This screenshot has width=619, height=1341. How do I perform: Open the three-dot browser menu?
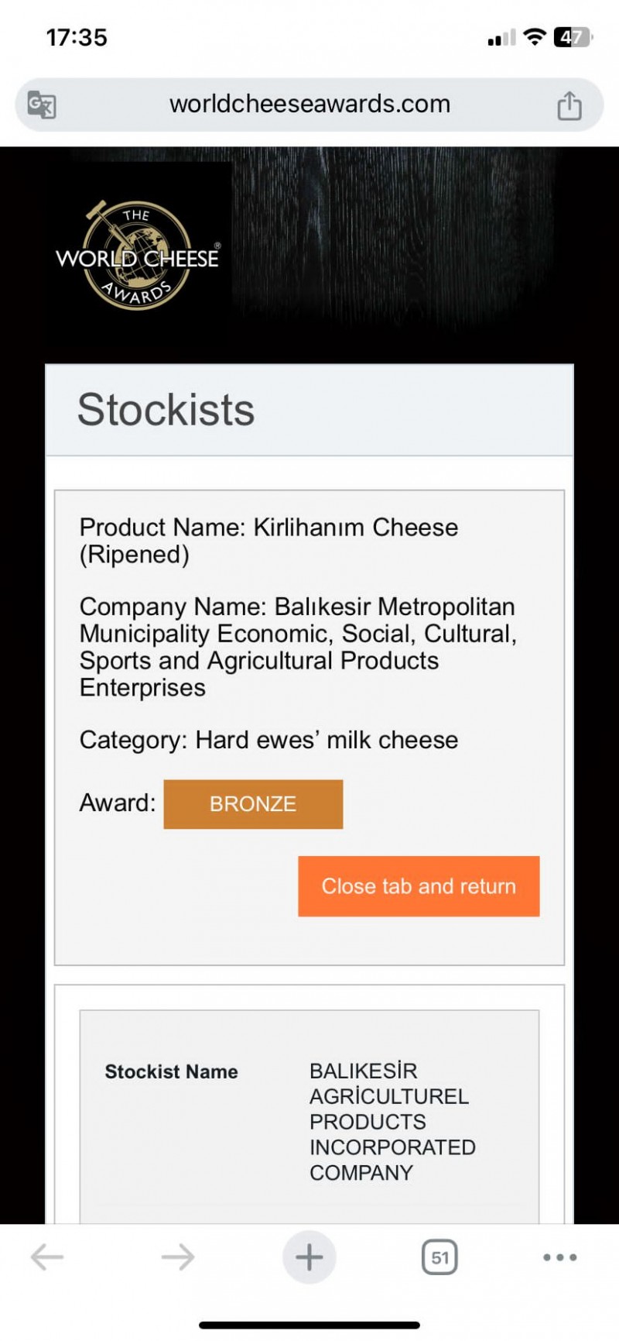pos(559,1257)
